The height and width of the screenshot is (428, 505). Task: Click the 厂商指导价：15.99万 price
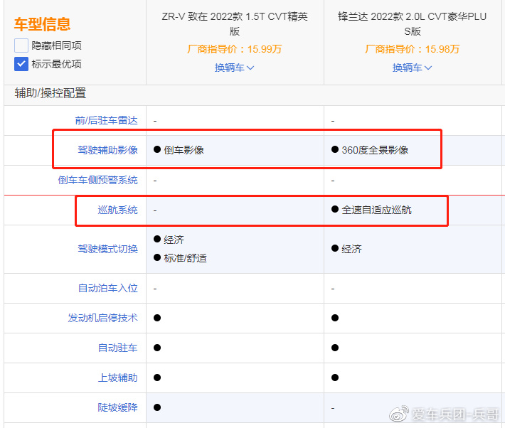coord(235,49)
